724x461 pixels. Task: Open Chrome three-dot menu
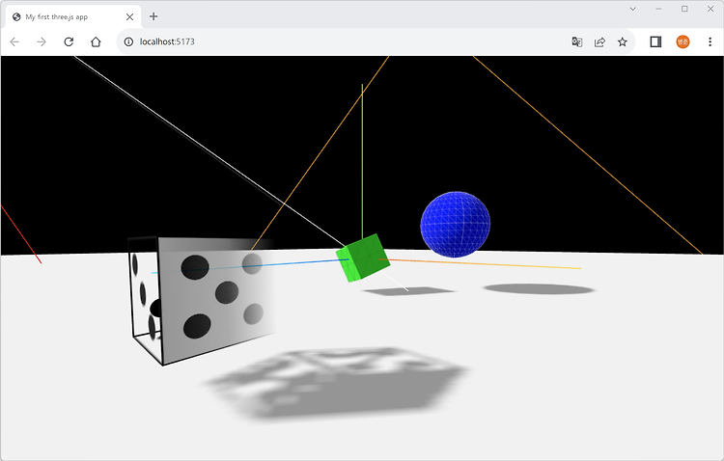710,42
